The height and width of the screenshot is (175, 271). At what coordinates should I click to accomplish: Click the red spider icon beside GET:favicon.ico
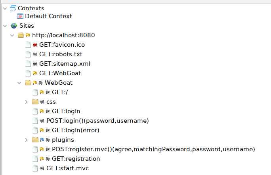pos(35,45)
